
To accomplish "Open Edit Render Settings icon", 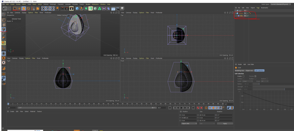I will [71, 9].
